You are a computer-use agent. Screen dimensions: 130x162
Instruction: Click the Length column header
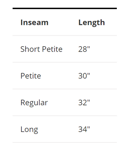point(92,23)
